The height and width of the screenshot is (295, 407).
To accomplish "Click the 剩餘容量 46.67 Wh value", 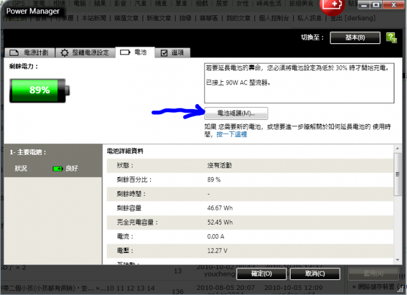I will pos(220,208).
